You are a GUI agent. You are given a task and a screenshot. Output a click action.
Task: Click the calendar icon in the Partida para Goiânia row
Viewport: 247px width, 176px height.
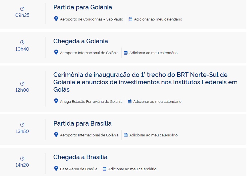coord(130,19)
